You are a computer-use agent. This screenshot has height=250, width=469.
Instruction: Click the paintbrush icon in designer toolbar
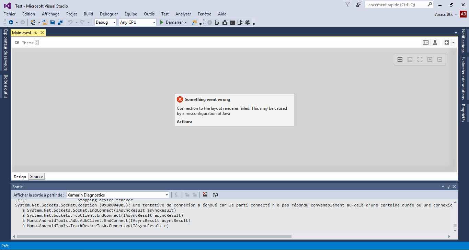[x=435, y=43]
